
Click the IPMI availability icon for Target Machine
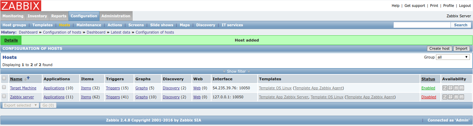coord(462,88)
